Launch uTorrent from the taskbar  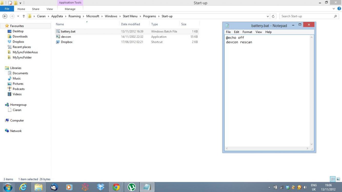click(132, 187)
